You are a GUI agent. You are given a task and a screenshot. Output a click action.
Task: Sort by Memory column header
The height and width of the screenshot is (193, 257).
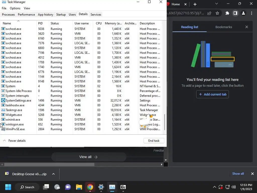[x=113, y=23]
